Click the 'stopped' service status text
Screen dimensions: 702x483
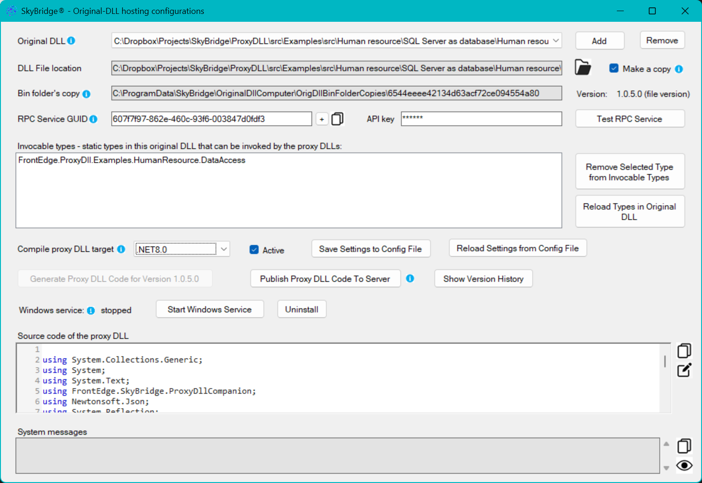[x=116, y=311]
